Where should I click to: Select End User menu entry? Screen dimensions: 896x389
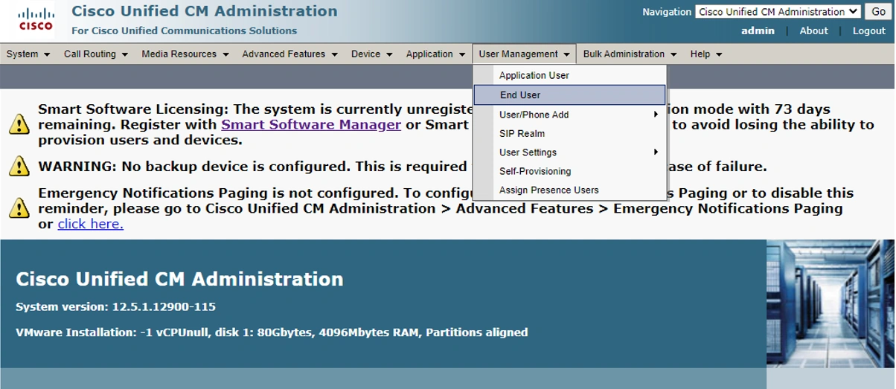pyautogui.click(x=570, y=95)
